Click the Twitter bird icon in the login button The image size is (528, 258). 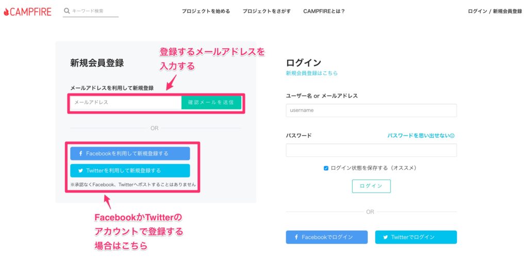(386, 237)
